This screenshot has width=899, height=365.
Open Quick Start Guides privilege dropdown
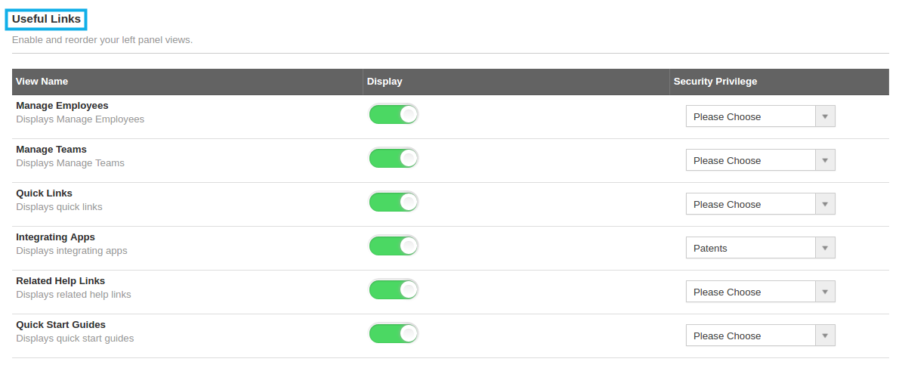coord(760,336)
